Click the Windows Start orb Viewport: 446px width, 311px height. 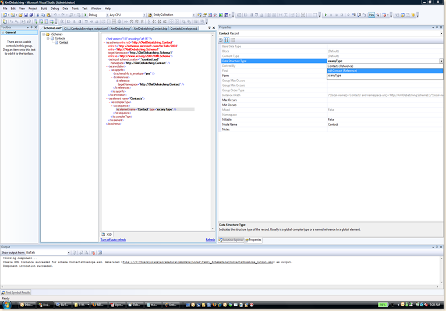(x=6, y=305)
